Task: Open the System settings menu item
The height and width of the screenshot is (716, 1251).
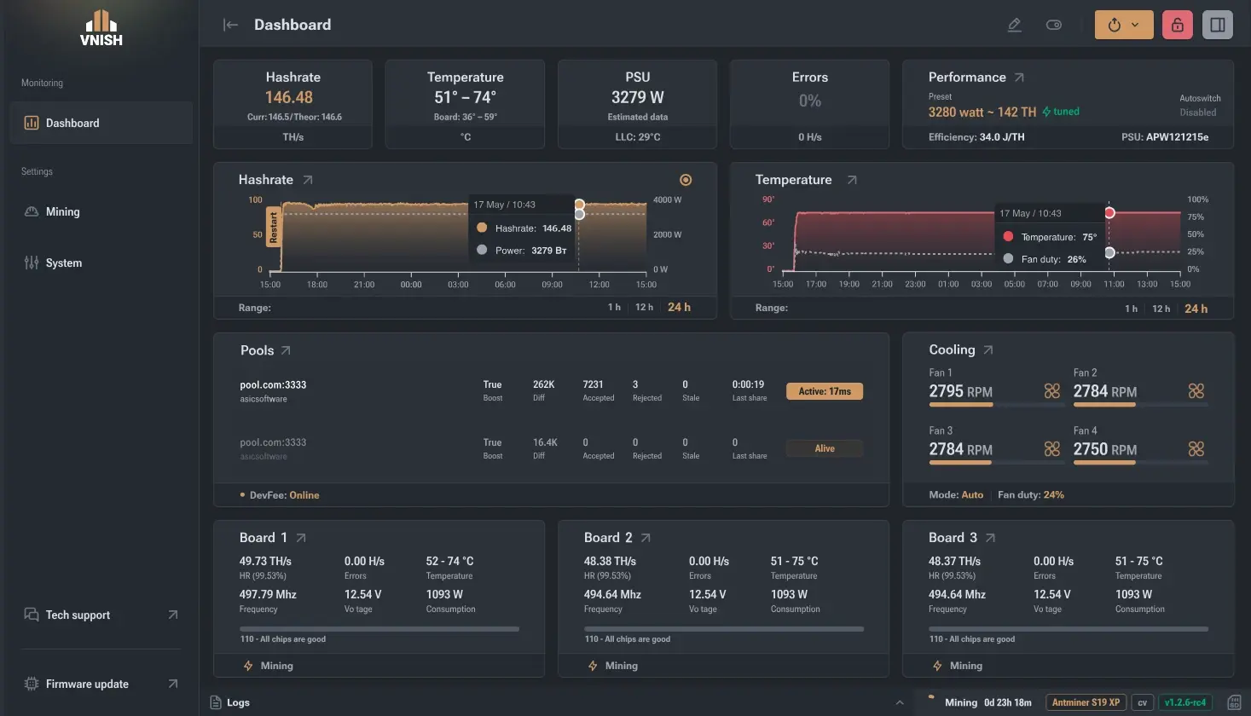Action: point(64,263)
